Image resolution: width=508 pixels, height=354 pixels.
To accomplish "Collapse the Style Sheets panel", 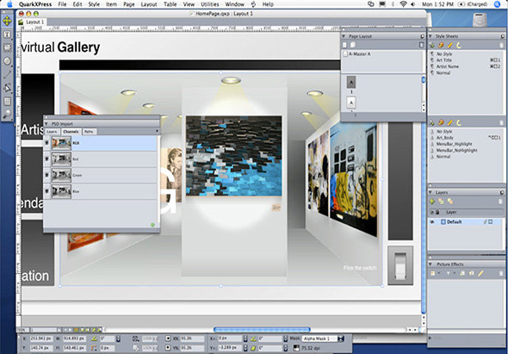I will (431, 36).
